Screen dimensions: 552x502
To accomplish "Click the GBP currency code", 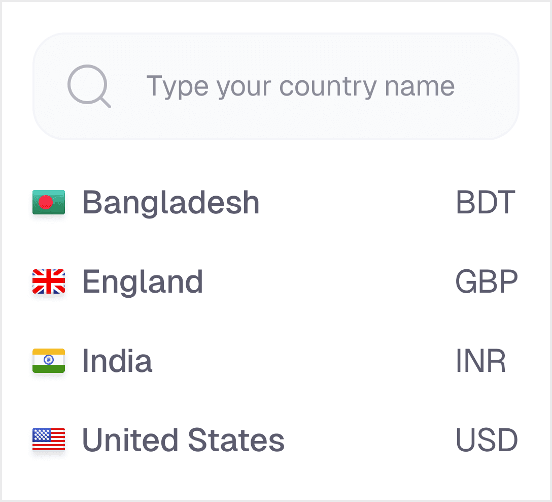I will tap(487, 281).
